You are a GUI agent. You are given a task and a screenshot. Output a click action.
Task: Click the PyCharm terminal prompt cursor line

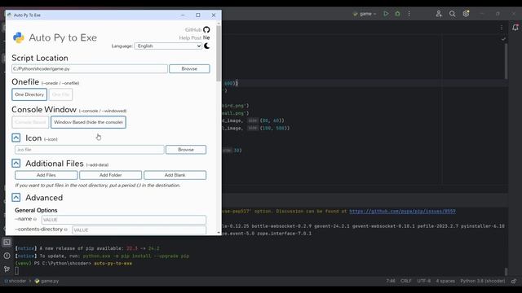pos(16,271)
